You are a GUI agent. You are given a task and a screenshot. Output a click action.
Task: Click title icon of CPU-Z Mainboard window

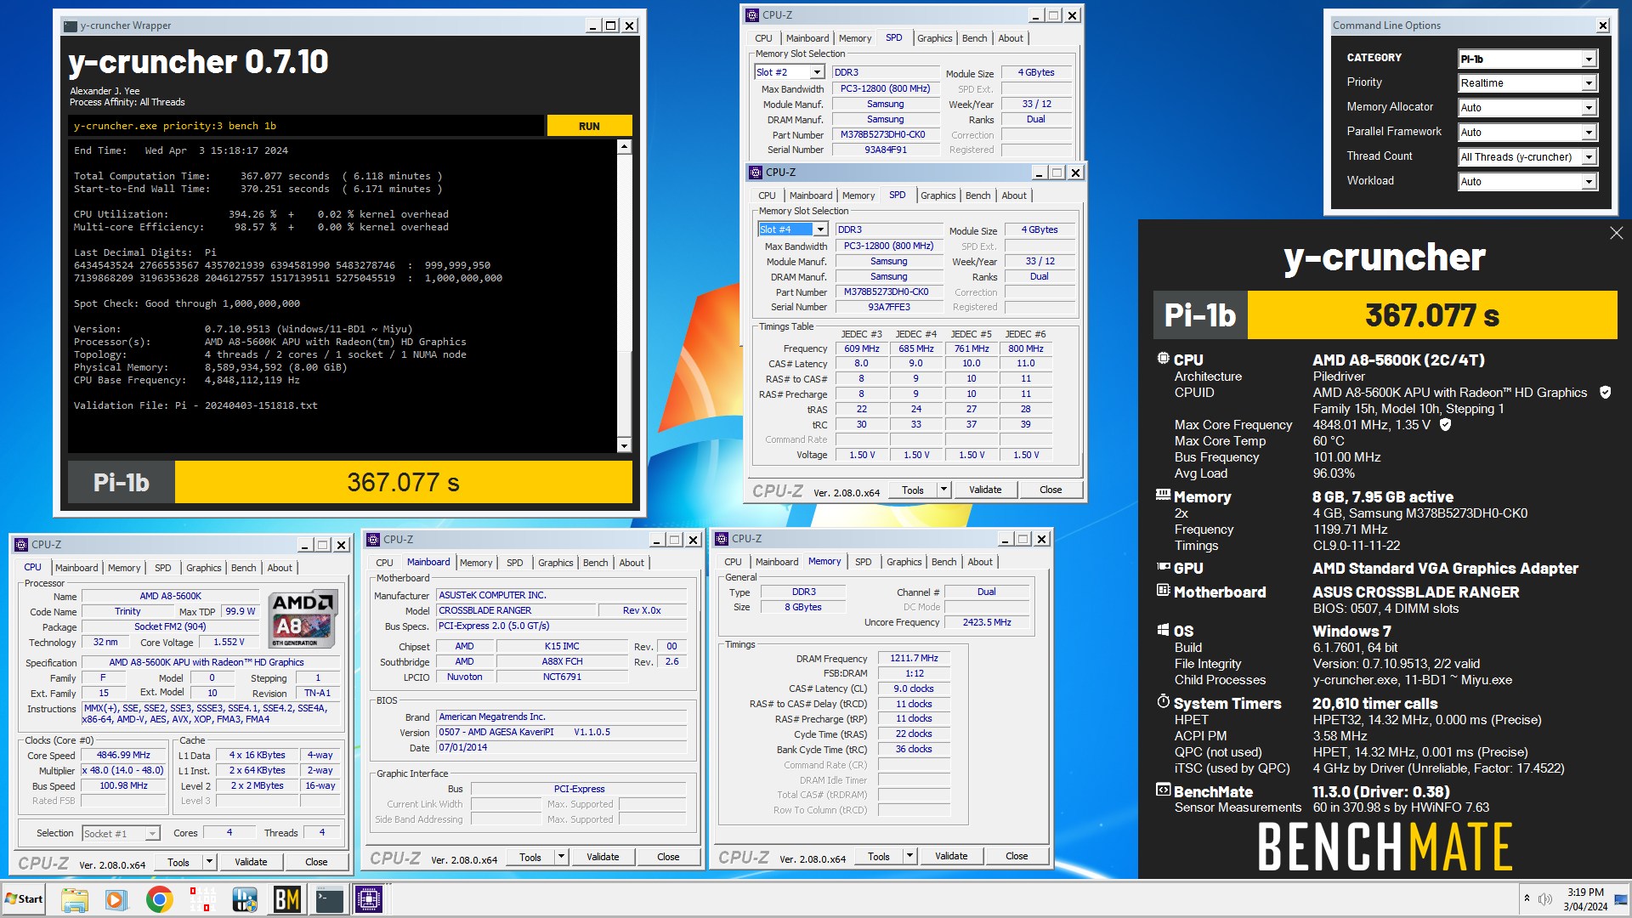tap(373, 539)
